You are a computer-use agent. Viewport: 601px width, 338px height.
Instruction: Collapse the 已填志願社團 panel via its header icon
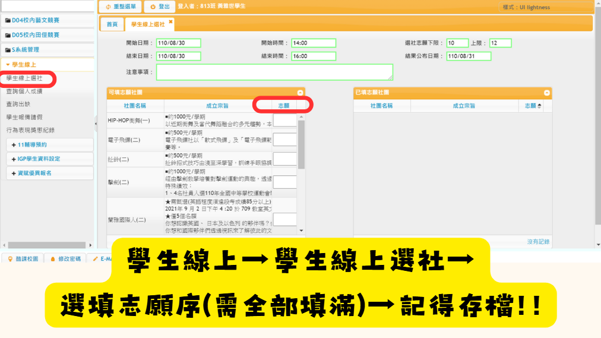point(546,93)
